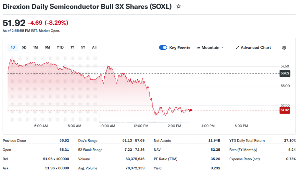Select the 1M chart range

click(x=35, y=47)
